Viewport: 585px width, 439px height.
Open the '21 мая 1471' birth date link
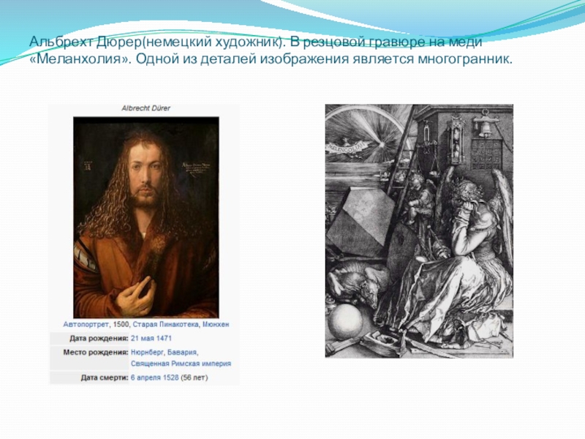point(151,338)
